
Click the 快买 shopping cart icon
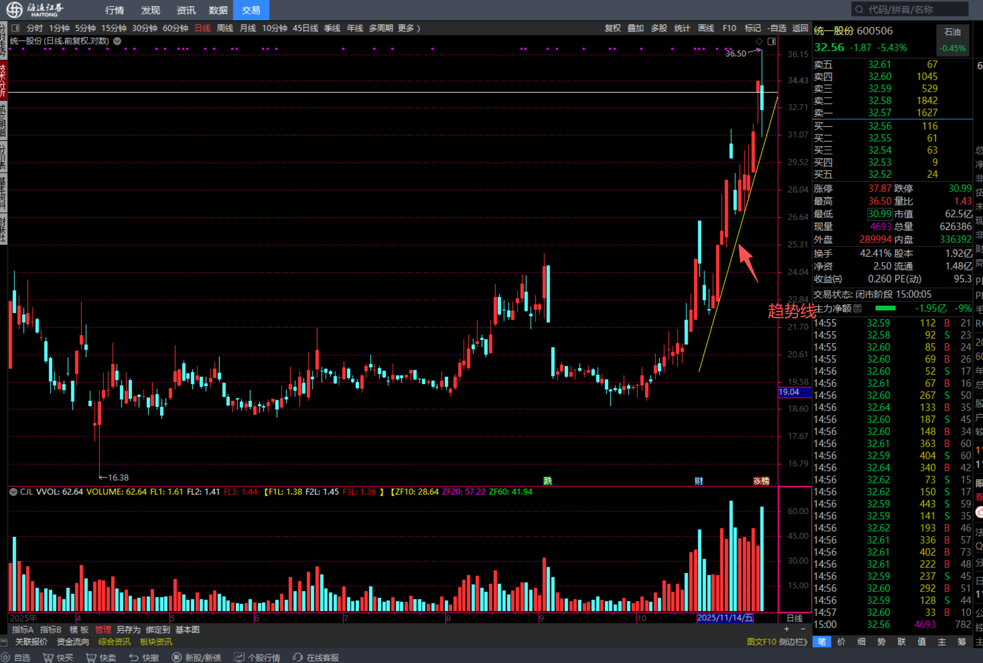pyautogui.click(x=48, y=658)
